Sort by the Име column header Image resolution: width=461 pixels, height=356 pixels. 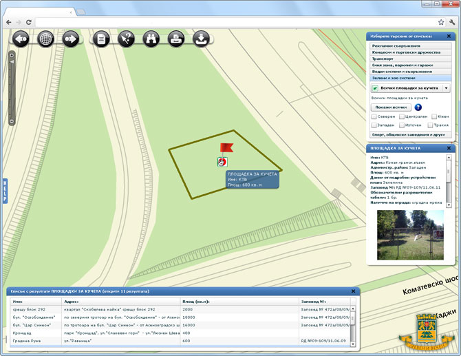36,302
